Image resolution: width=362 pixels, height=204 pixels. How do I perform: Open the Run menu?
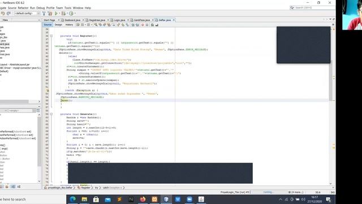32,8
